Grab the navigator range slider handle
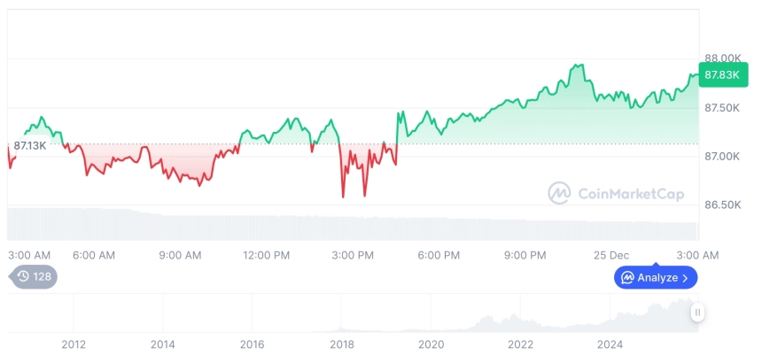 (x=698, y=312)
